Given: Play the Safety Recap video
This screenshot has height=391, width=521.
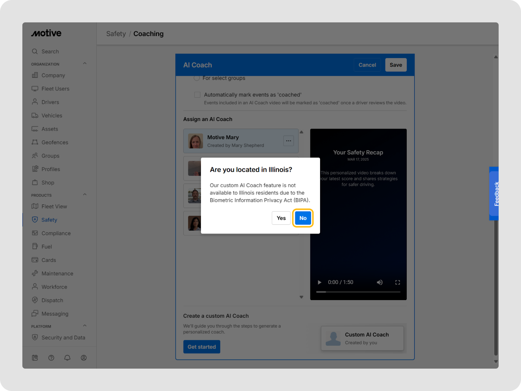Looking at the screenshot, I should [x=319, y=282].
